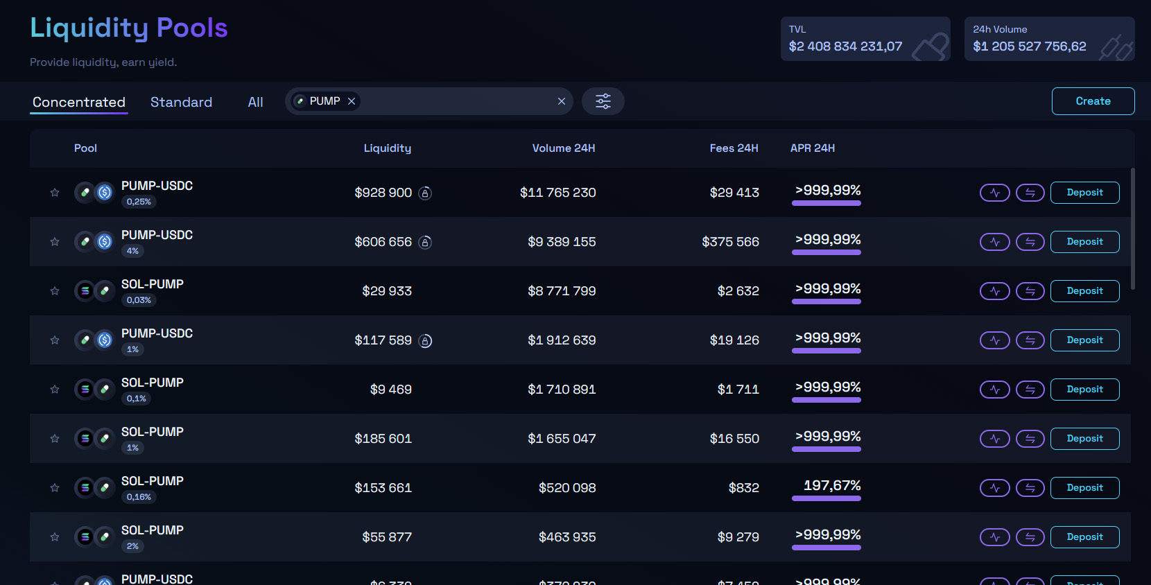1151x585 pixels.
Task: Click swap icon for SOL-PUMP 2% pool
Action: (x=1030, y=537)
